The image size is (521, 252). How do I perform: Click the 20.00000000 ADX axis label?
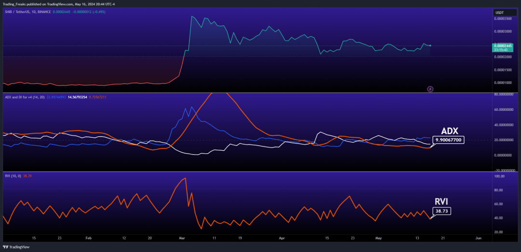point(504,140)
